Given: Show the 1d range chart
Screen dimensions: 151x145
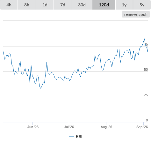Looking at the screenshot, I should [x=45, y=5].
